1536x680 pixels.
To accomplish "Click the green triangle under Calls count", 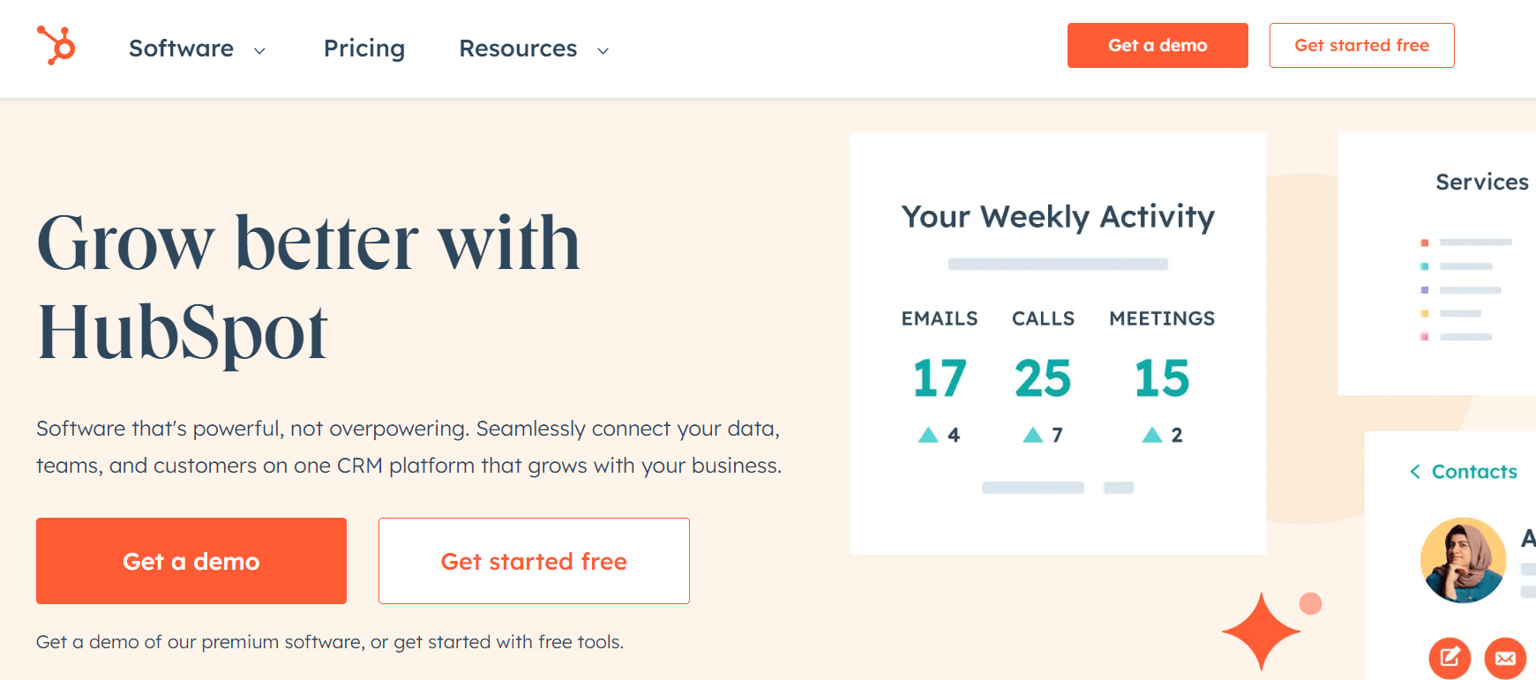I will (1032, 435).
